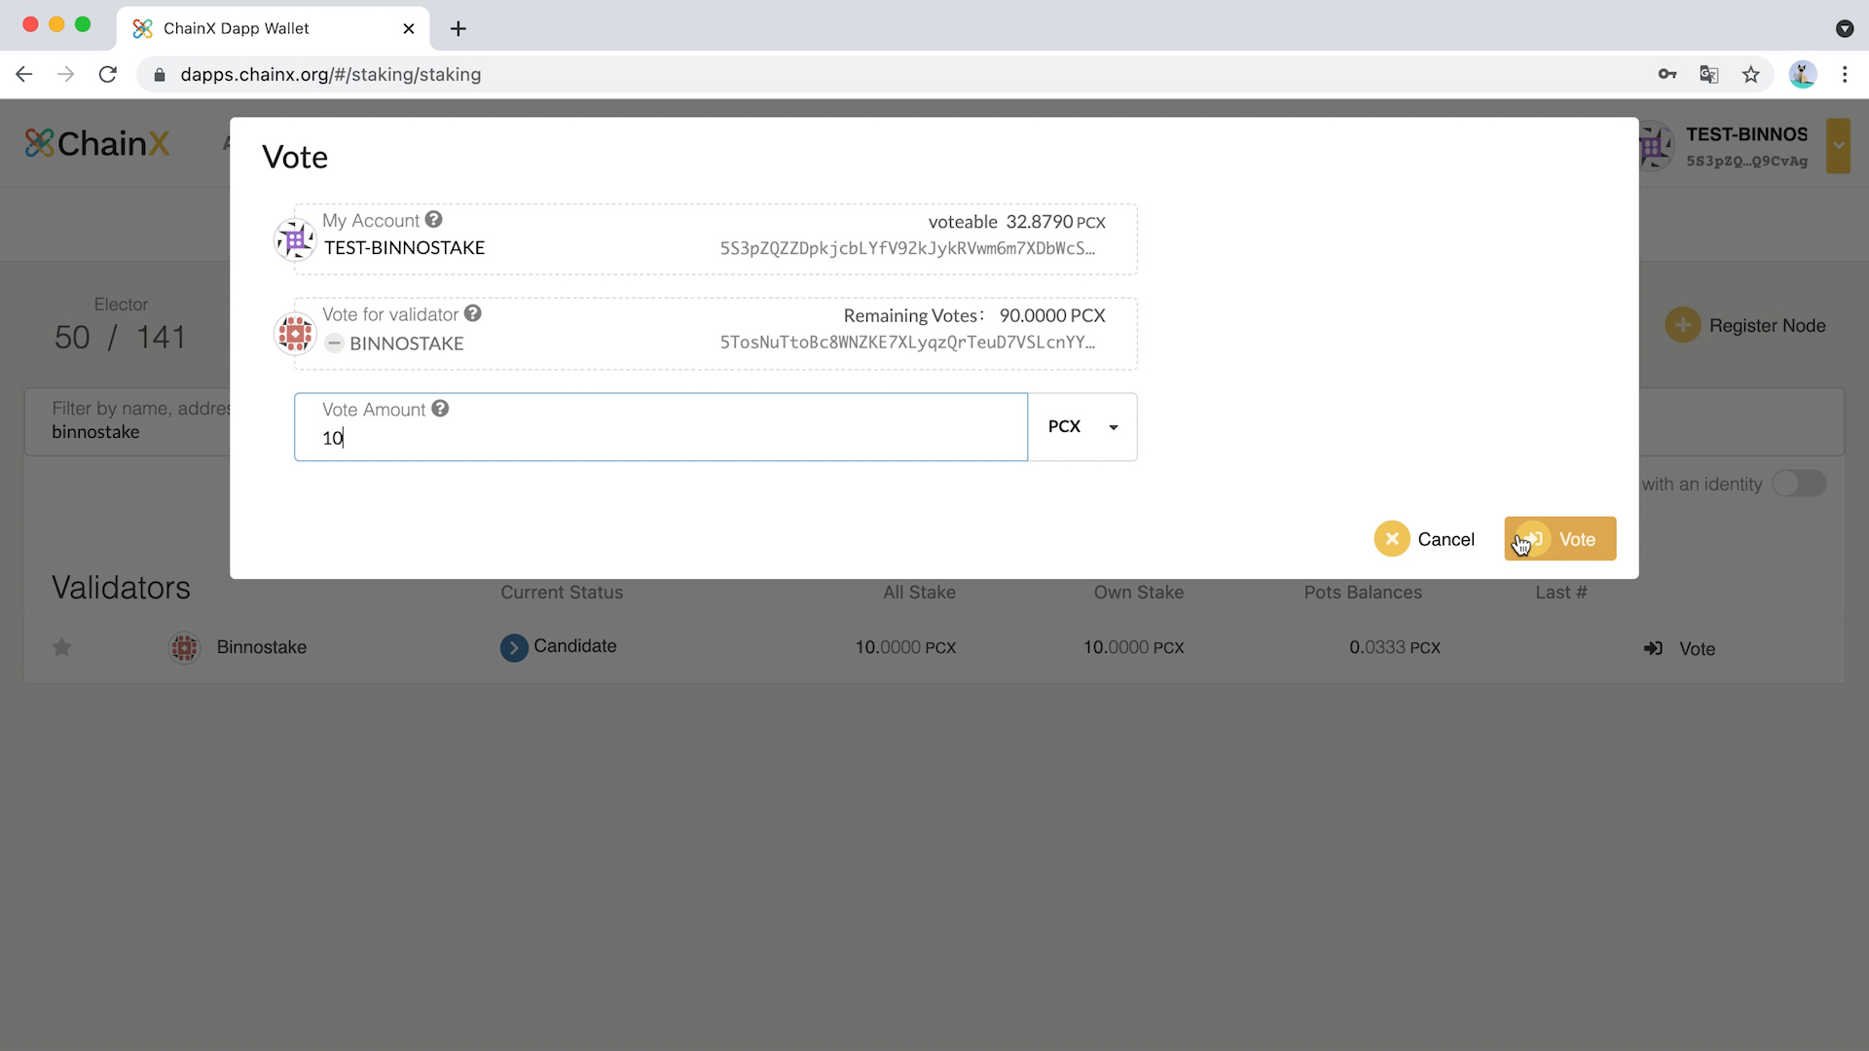Click Pots Balances value 0.0333 PCX

click(1394, 647)
